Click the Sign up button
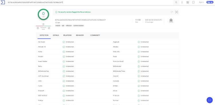Viewport: 215px width, 105px height. [210, 2]
